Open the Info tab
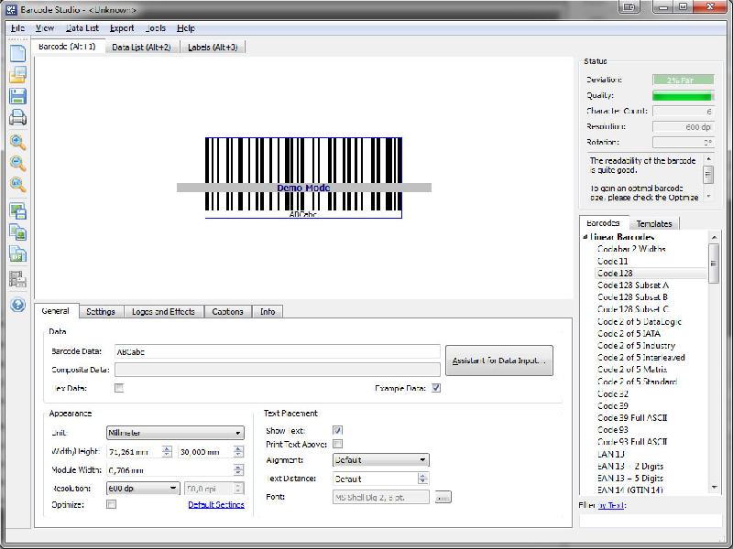This screenshot has width=733, height=549. point(268,312)
